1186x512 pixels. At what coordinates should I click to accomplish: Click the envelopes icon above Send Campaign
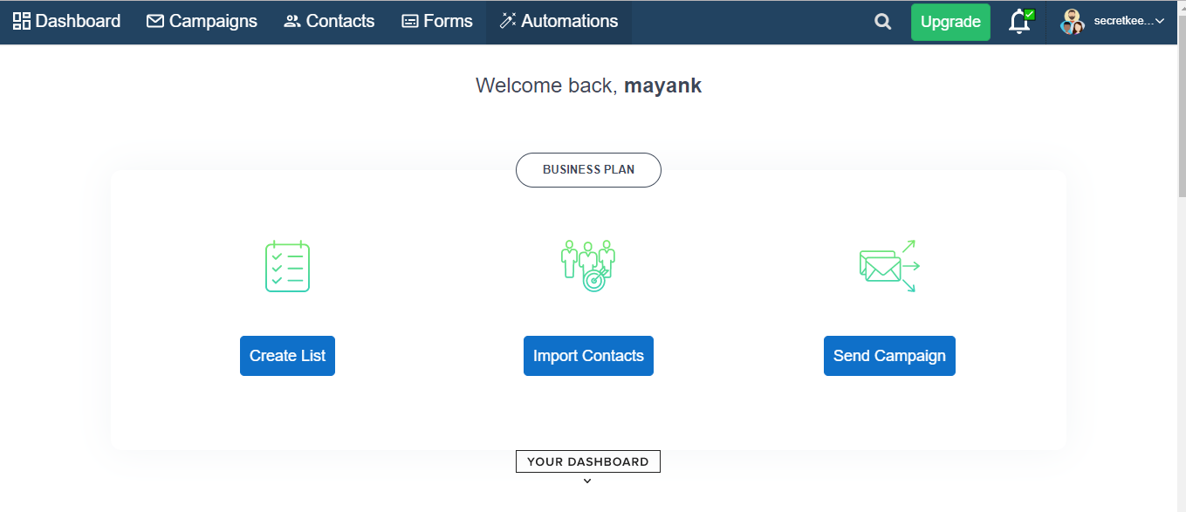point(889,266)
